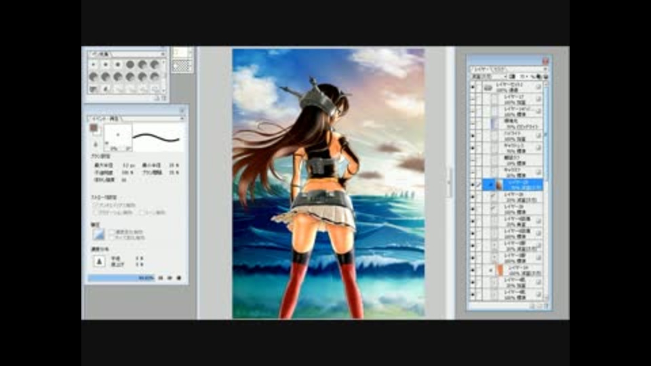Toggle the first stroke setting checkbox
The height and width of the screenshot is (366, 651).
pos(95,205)
